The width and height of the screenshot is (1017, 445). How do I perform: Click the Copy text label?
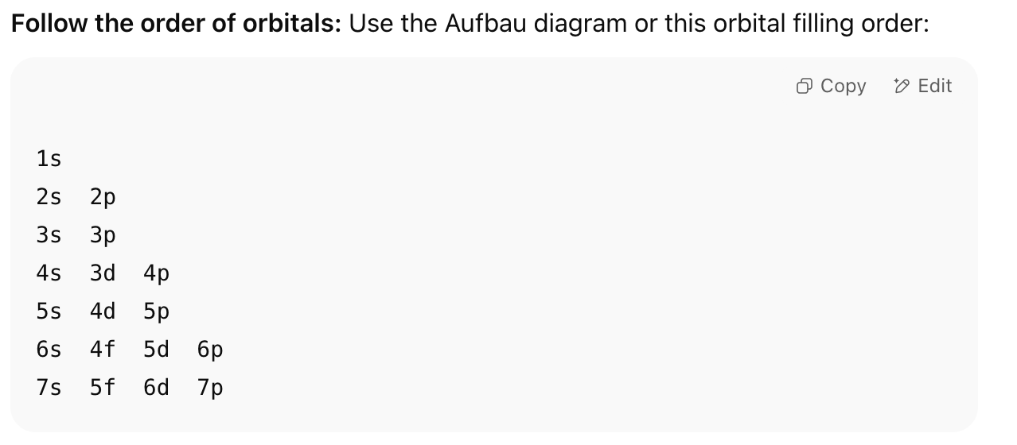[843, 86]
